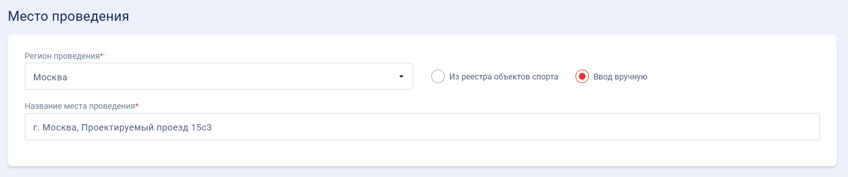
Task: Select the Из реестра объектов спорта radio button
Action: (438, 77)
